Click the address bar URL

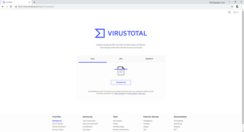click(x=36, y=7)
